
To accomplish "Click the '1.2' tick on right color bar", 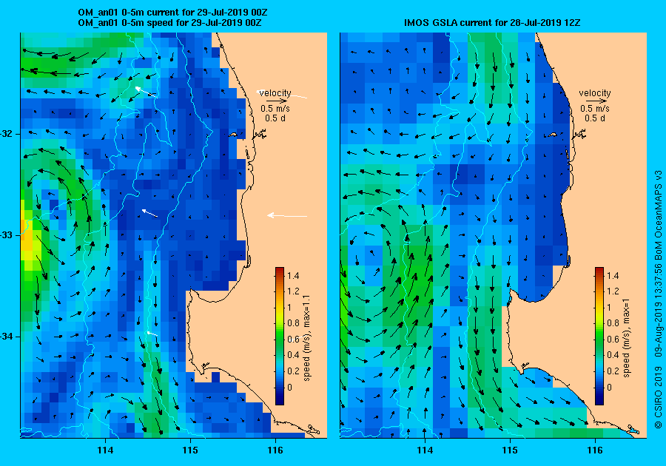I will click(x=613, y=291).
